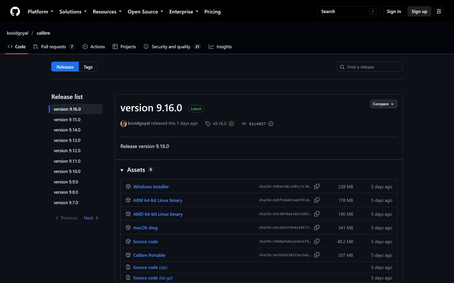Open the Open Source dropdown menu

coord(145,12)
